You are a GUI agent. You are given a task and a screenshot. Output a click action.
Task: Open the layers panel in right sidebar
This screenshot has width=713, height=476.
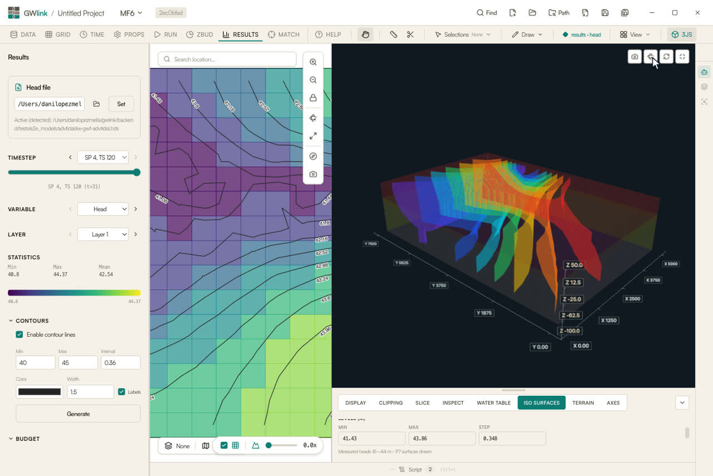point(705,87)
